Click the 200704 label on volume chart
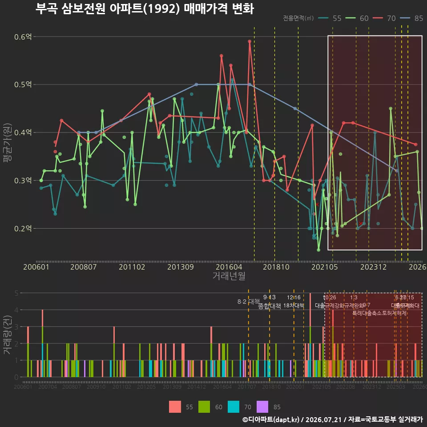This screenshot has width=427, height=427. tap(48, 387)
